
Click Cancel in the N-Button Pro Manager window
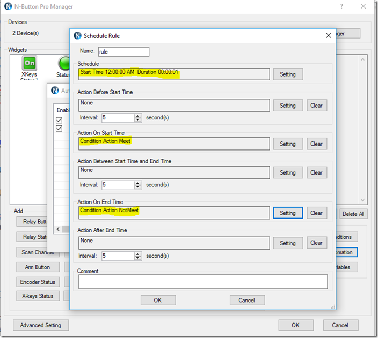340,325
